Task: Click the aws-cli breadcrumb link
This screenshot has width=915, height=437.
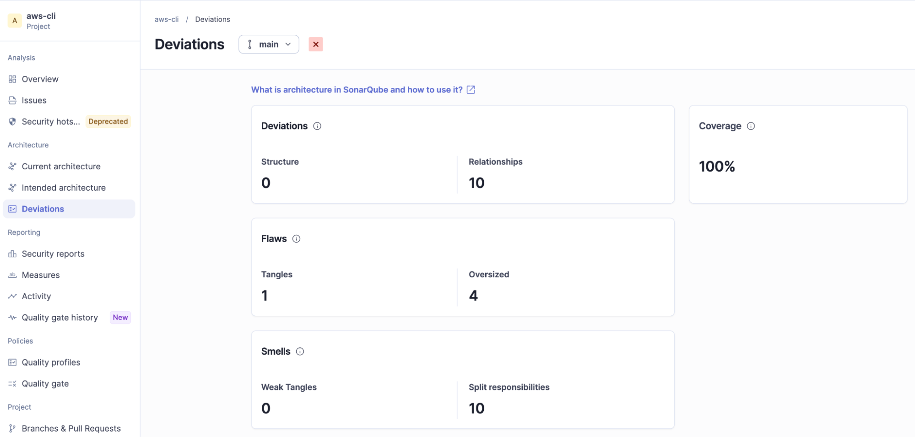Action: pos(167,19)
